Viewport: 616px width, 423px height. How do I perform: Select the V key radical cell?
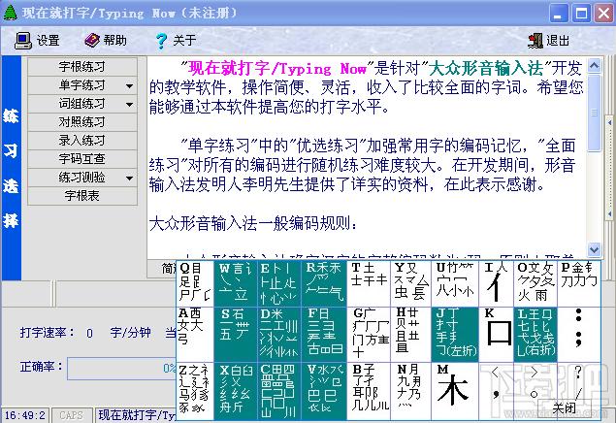(x=324, y=391)
